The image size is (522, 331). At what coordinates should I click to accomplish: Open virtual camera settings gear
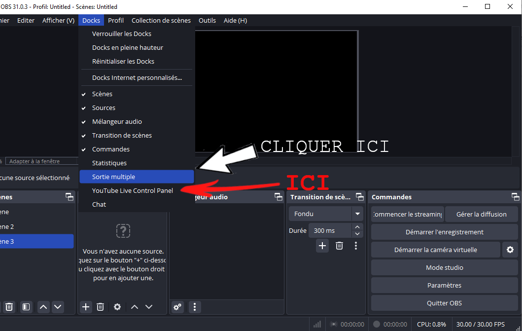point(510,250)
